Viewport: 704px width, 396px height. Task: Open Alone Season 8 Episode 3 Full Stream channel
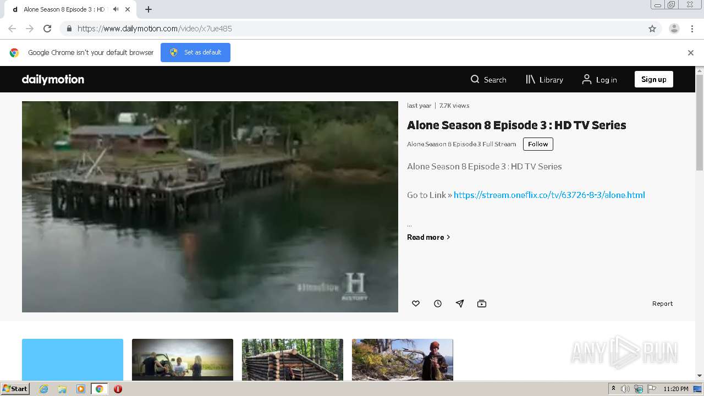click(461, 144)
